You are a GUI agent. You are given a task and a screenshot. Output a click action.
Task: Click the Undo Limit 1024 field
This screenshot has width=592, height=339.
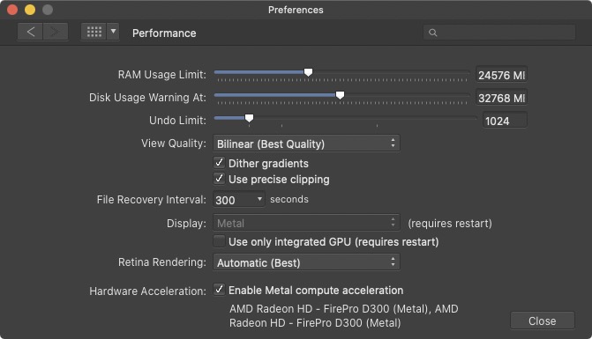pos(505,121)
